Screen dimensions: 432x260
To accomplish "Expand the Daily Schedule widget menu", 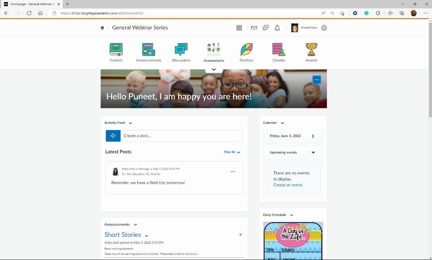I will pyautogui.click(x=291, y=215).
